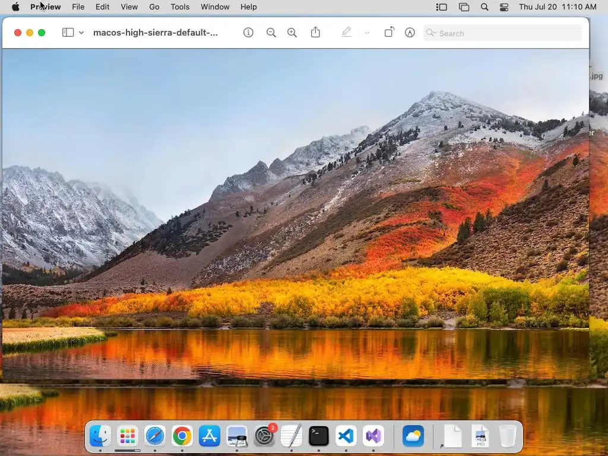
Task: Open the Go menu
Action: click(x=154, y=7)
